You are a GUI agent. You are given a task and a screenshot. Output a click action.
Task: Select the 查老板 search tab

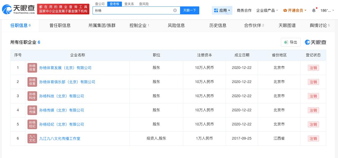[115, 4]
